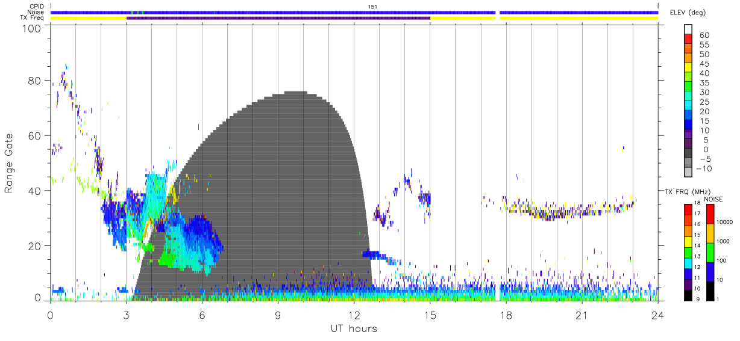Click the UT hours axis title
Screen dimensions: 740x341
pos(353,328)
